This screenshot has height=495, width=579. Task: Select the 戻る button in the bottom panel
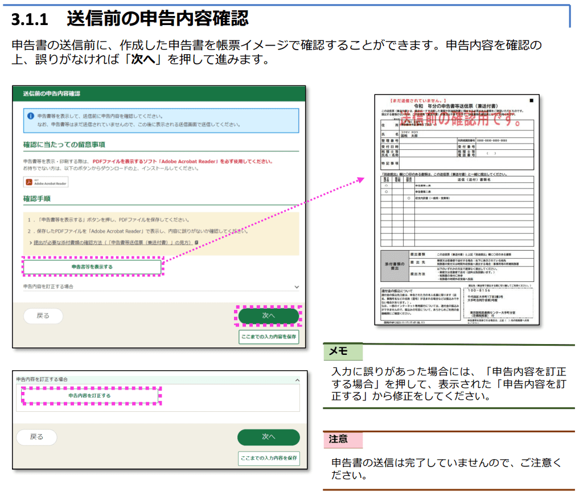click(x=36, y=437)
